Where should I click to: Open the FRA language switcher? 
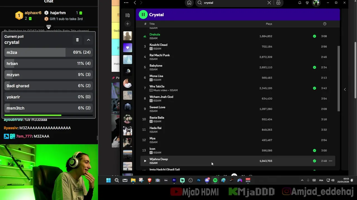tap(321, 180)
